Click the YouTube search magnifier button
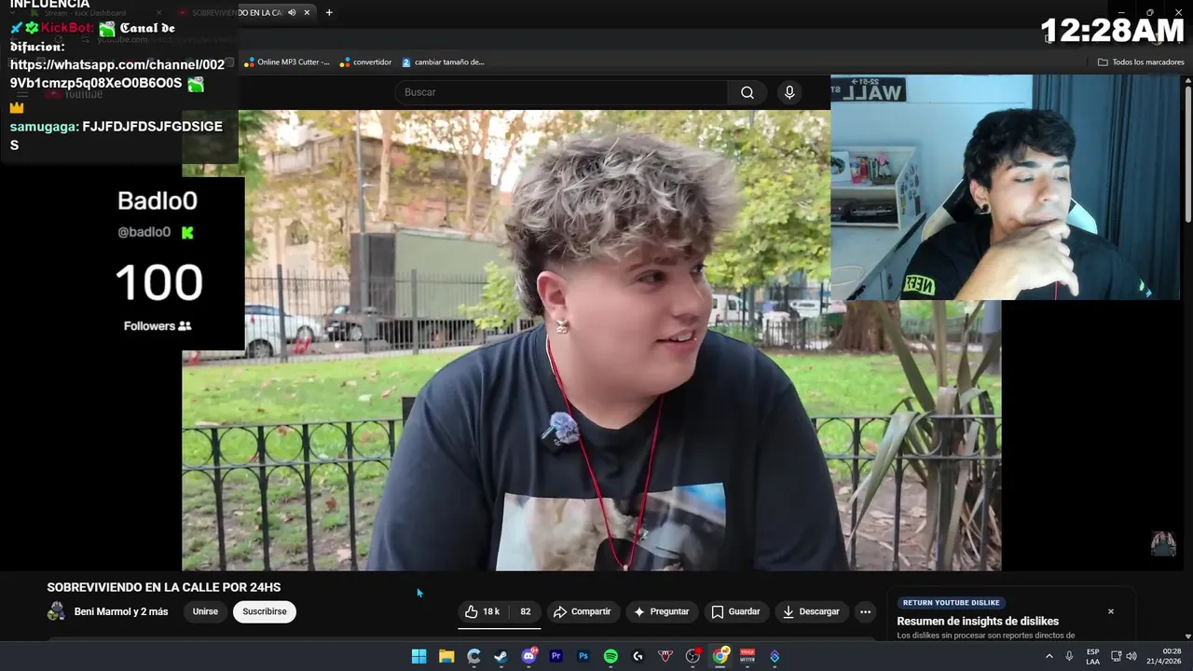 coord(747,92)
